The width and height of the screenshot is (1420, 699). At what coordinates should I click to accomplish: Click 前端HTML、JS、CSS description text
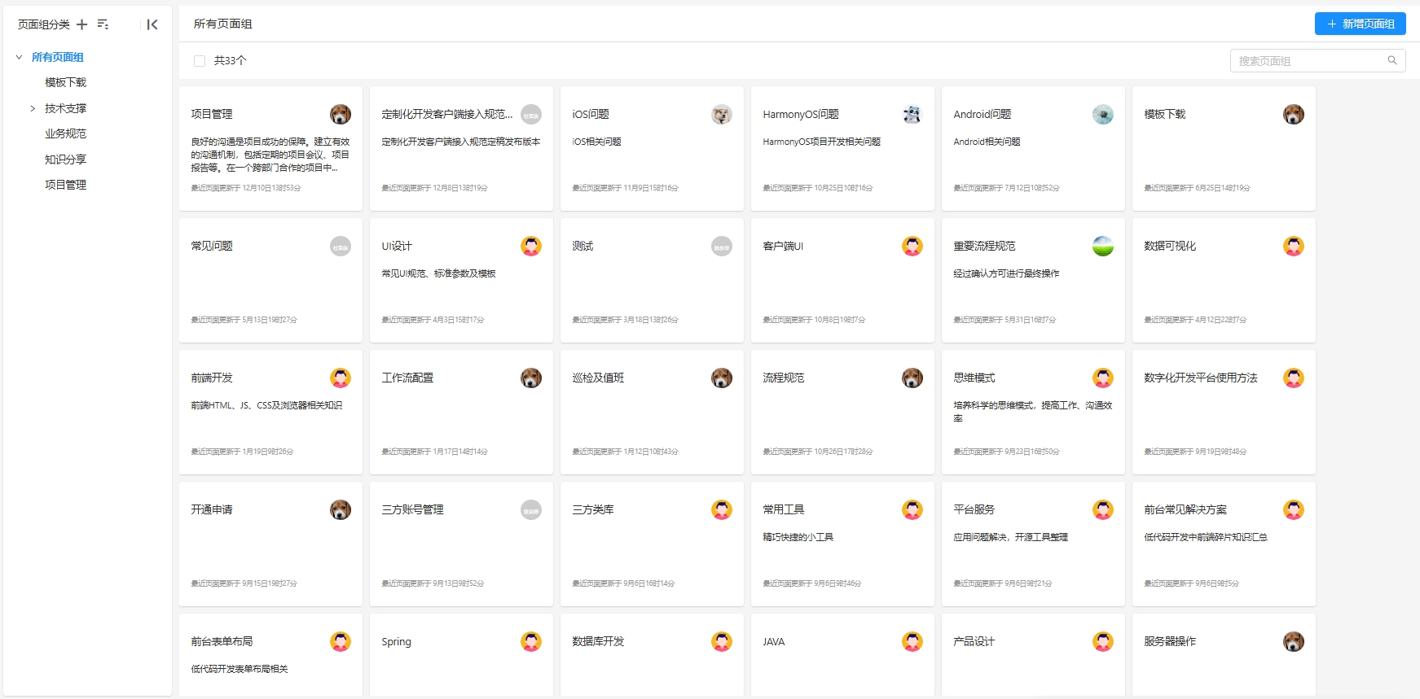267,405
